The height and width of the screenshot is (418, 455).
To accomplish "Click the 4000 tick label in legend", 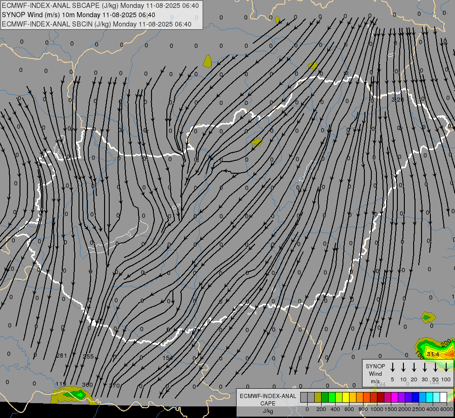I will click(x=433, y=409).
